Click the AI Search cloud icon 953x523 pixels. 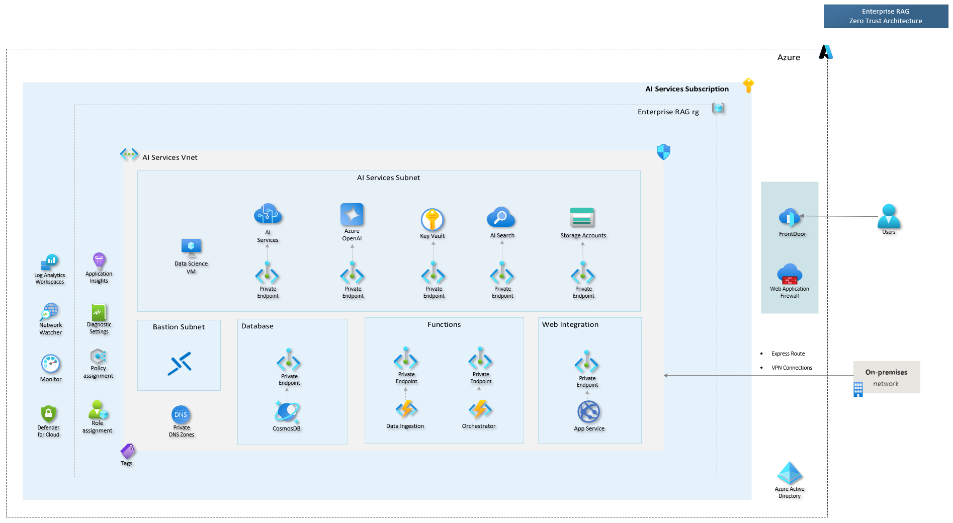click(x=501, y=218)
